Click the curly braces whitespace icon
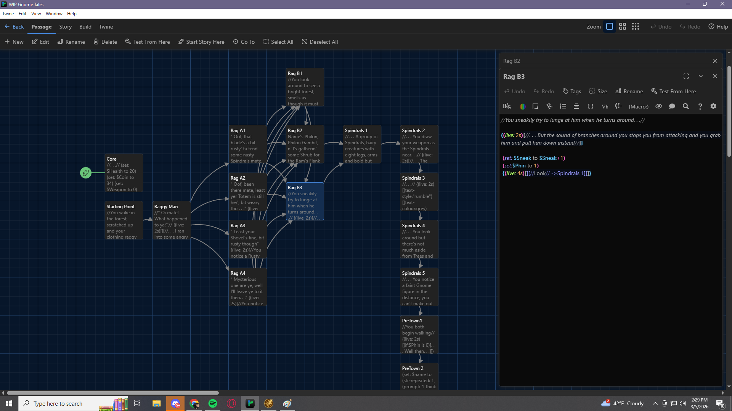Screen dimensions: 732x411 point(591,107)
